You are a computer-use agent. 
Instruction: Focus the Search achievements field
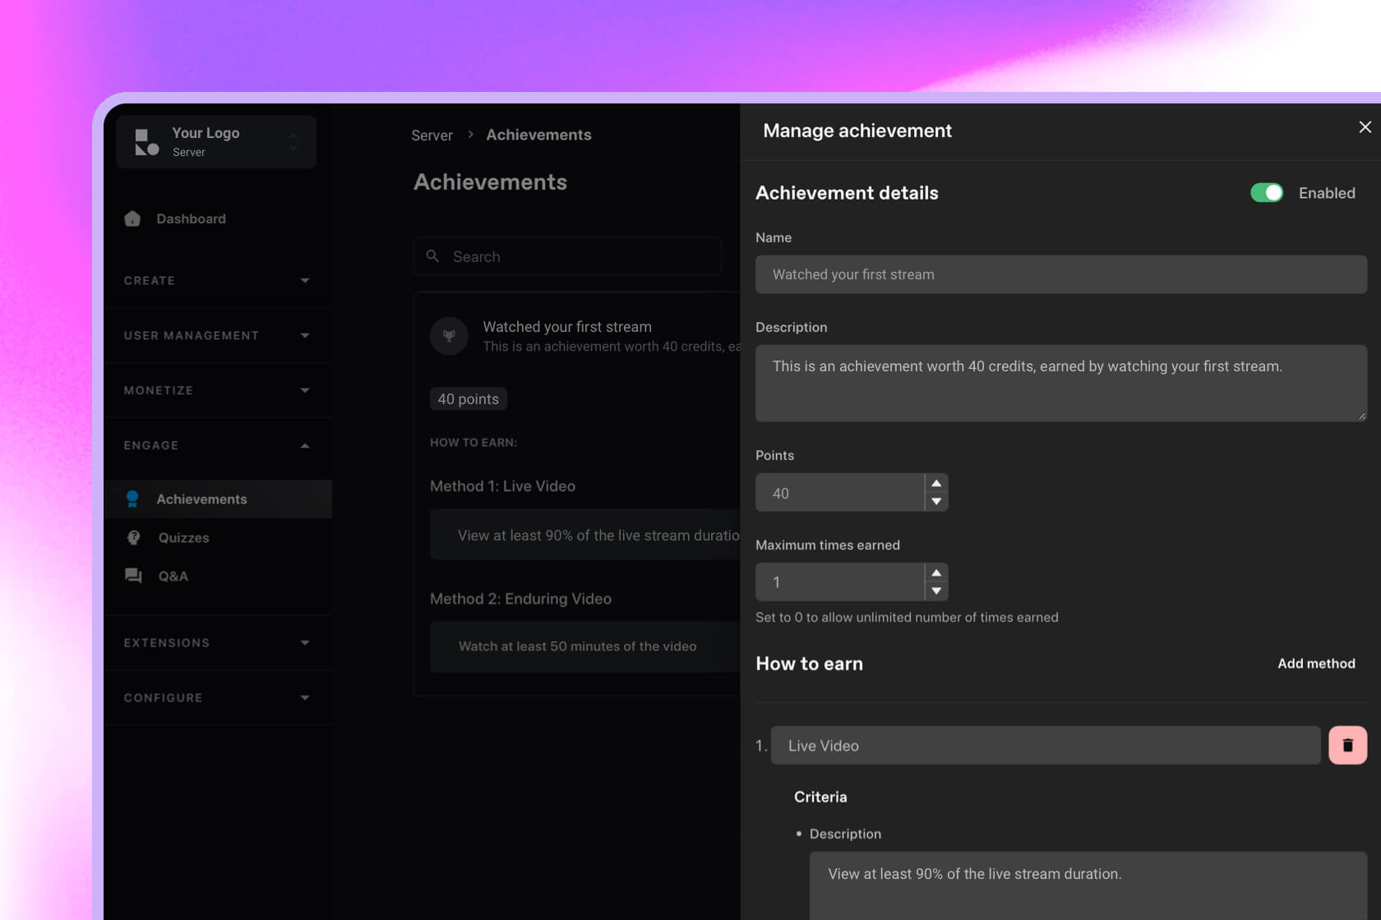coord(567,256)
